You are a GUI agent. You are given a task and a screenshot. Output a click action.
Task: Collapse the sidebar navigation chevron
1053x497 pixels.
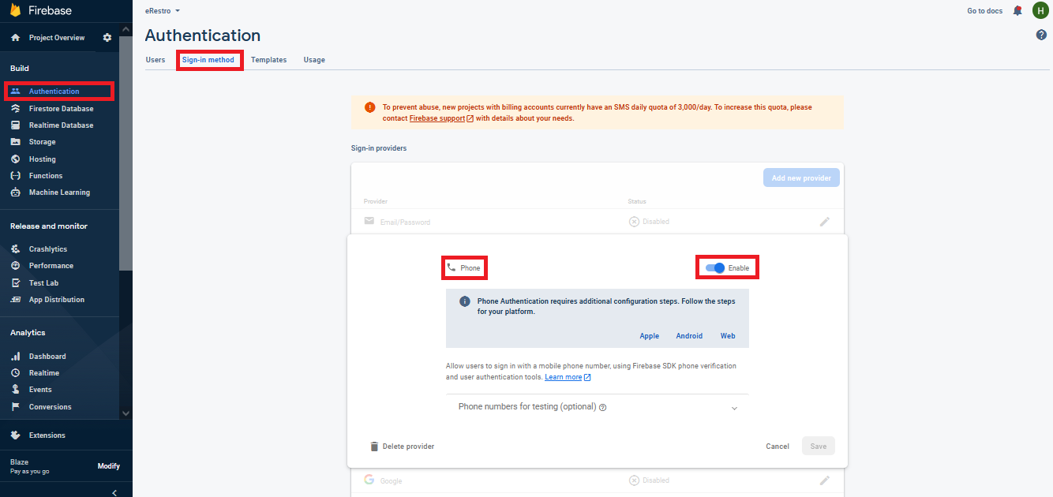point(114,492)
